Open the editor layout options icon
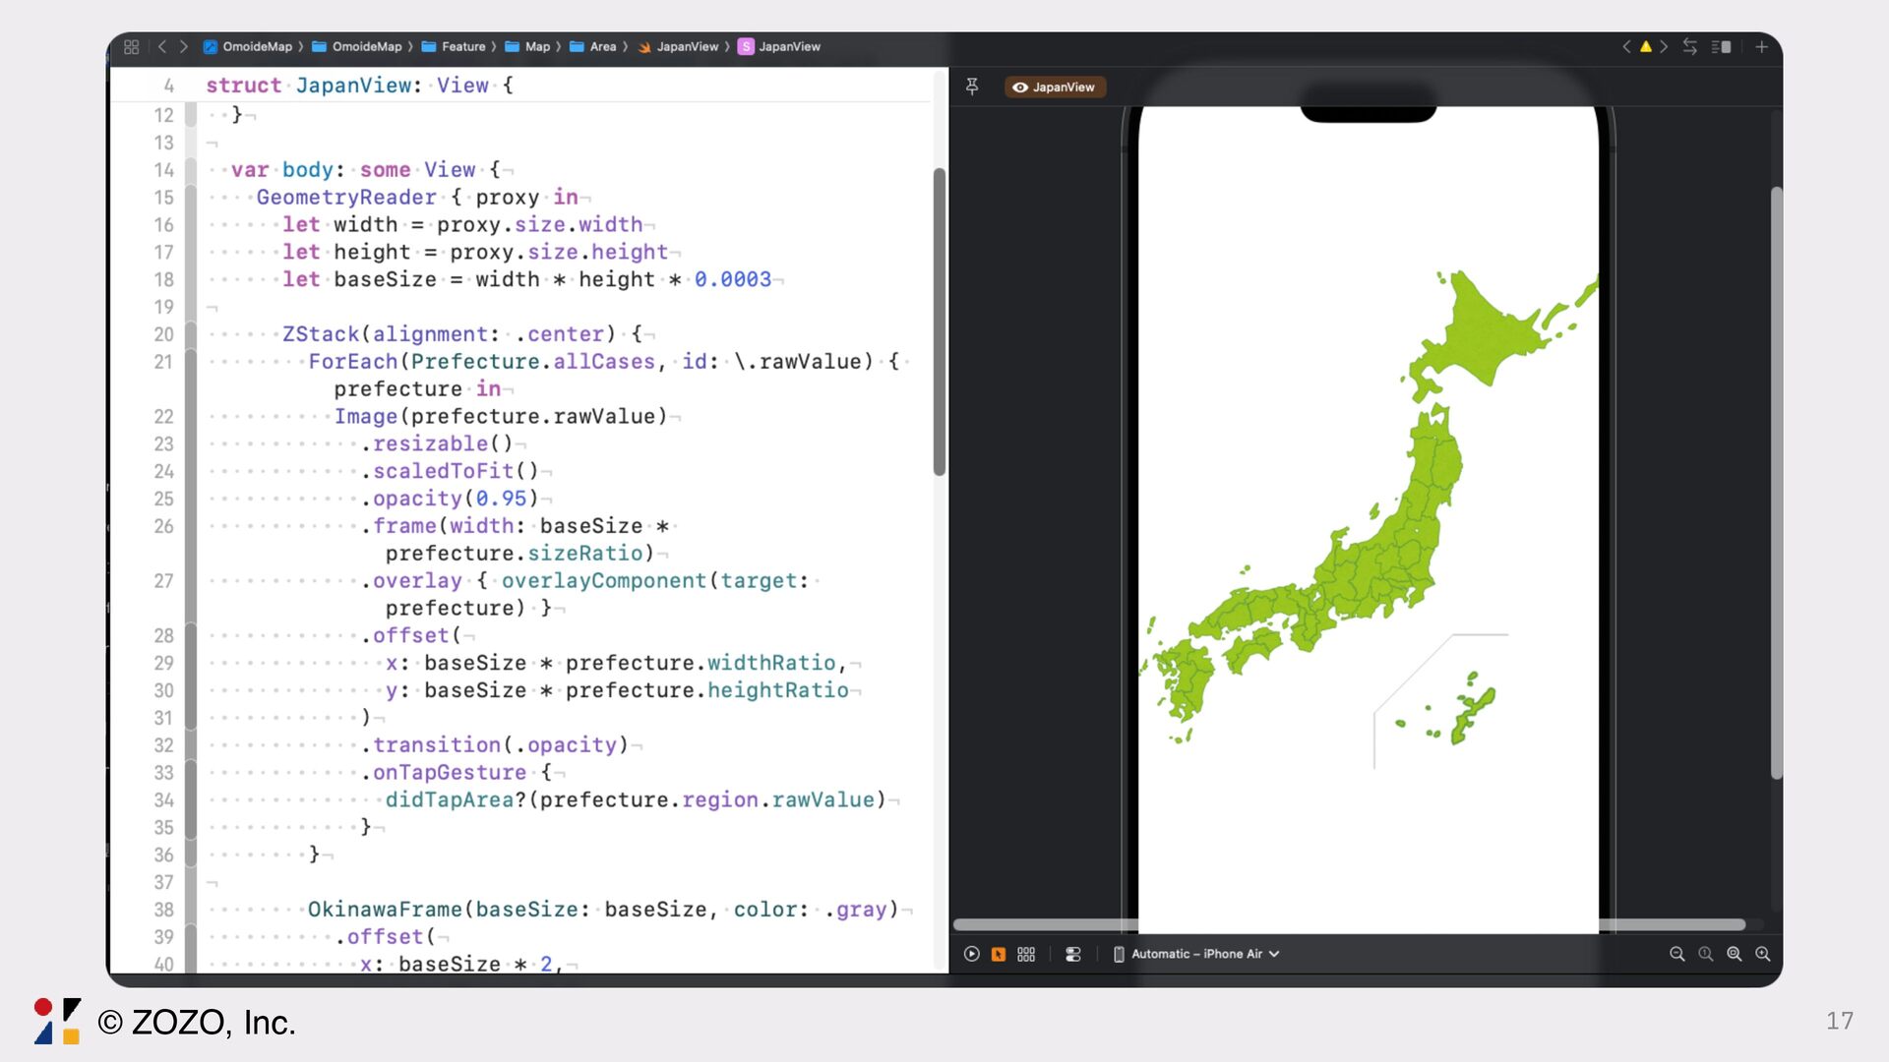This screenshot has height=1062, width=1889. 1721,46
